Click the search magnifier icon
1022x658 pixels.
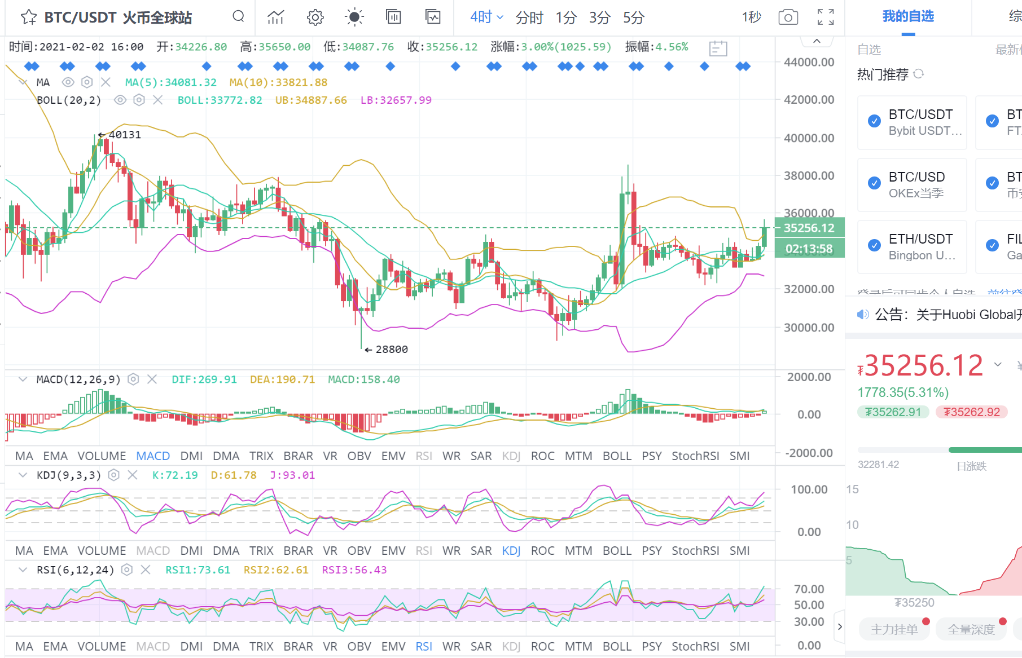click(238, 16)
